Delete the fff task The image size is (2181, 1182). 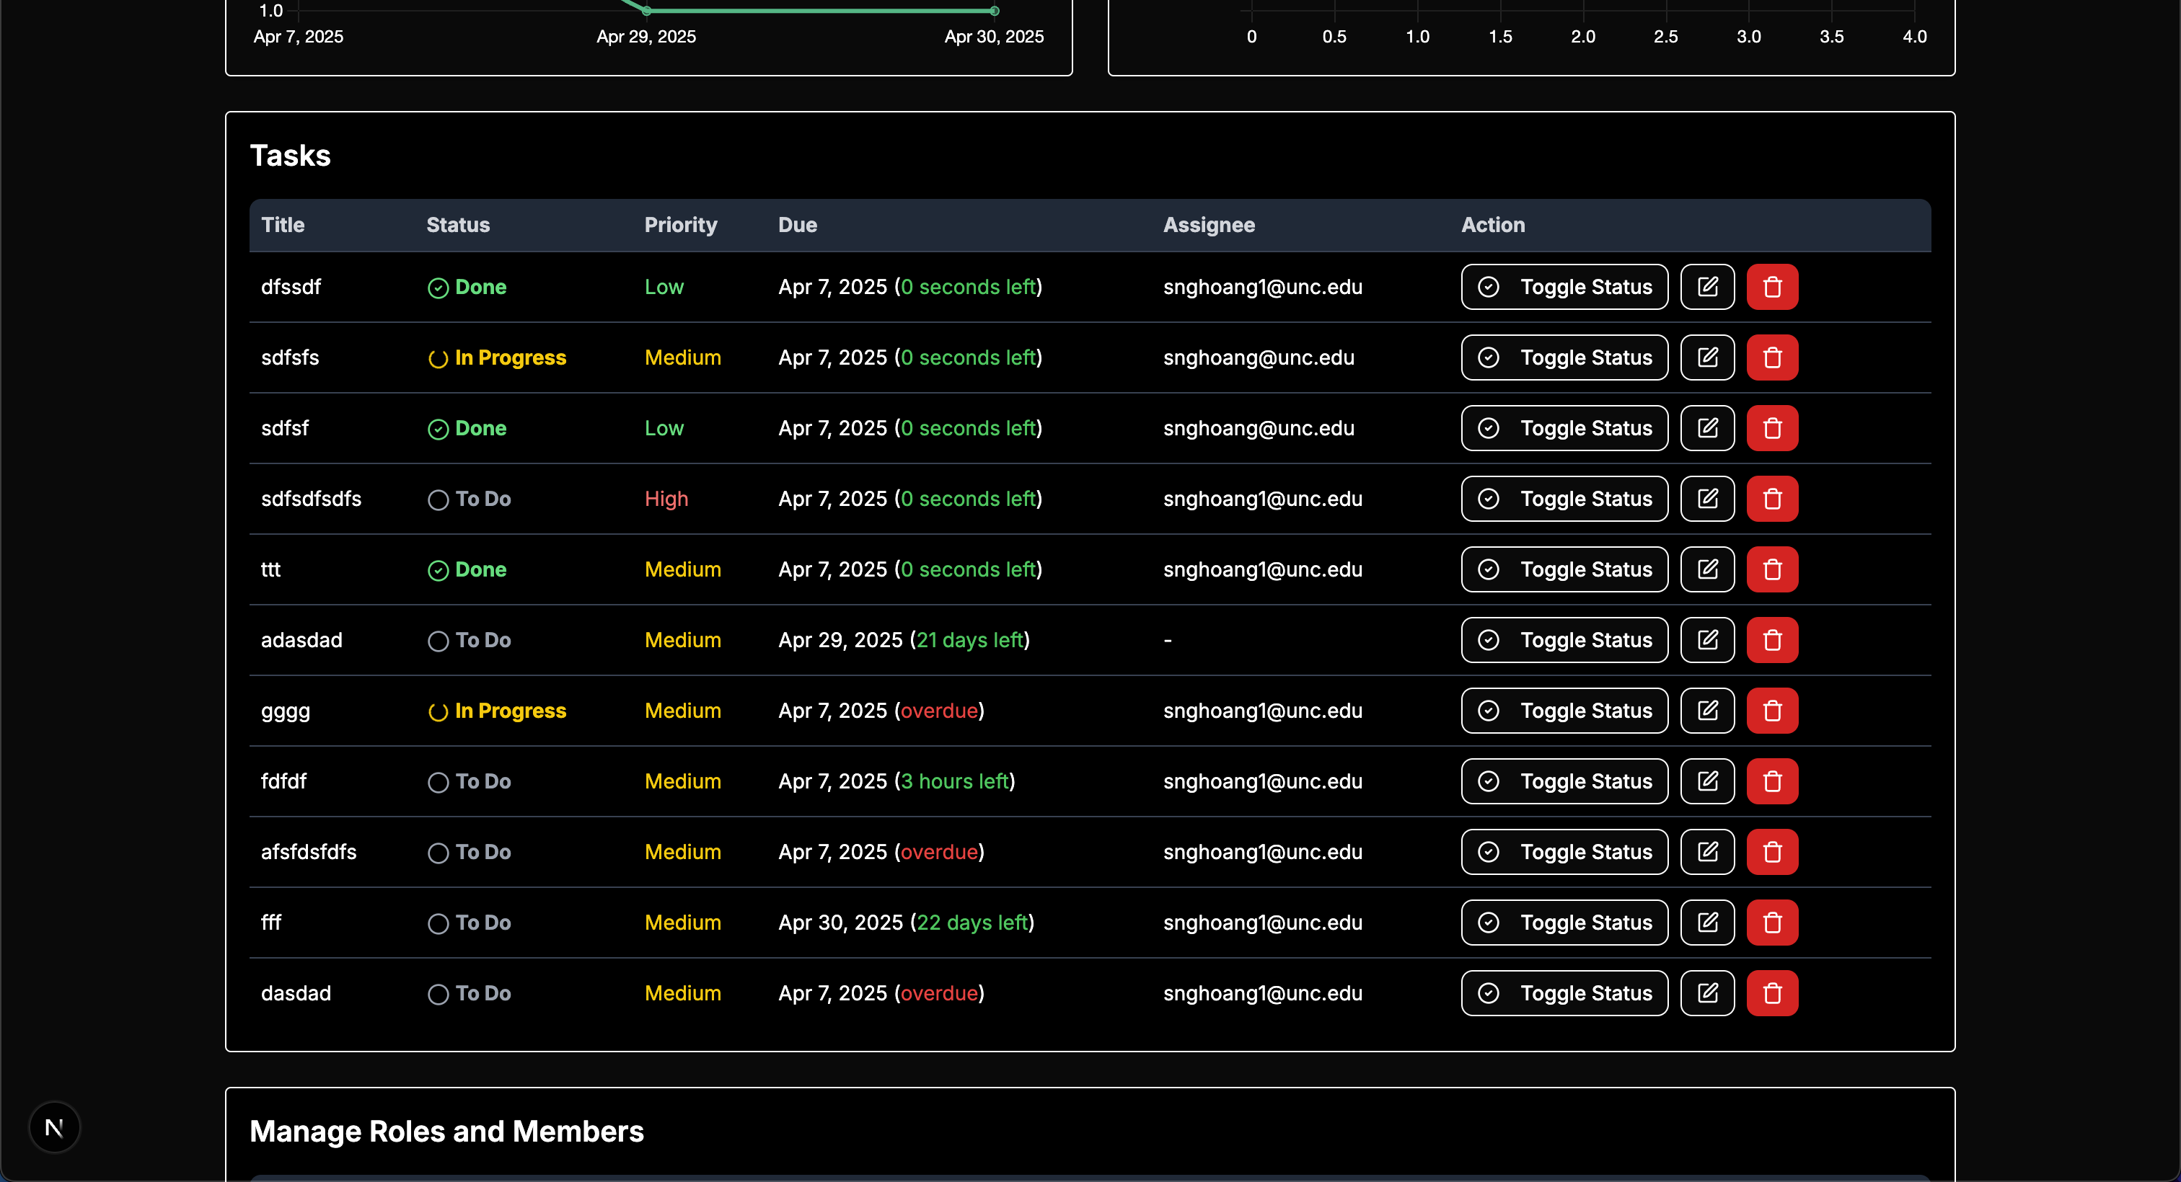point(1772,923)
